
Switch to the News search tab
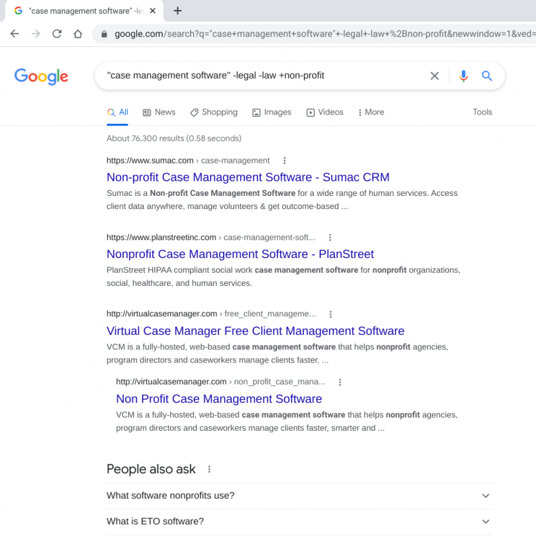click(x=159, y=112)
